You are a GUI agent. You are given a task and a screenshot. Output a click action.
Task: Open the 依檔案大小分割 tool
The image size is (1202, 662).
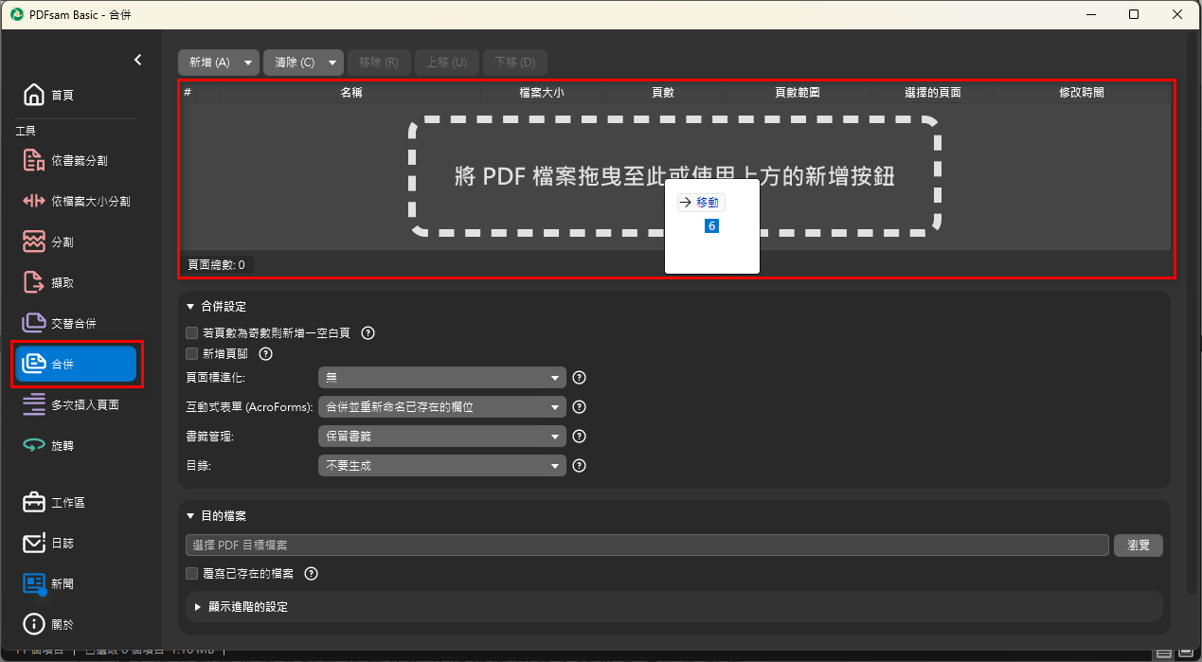point(76,202)
